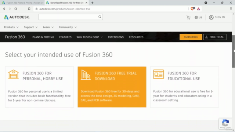This screenshot has width=235, height=132.
Task: Click the orange Subscribe button
Action: 191,37
